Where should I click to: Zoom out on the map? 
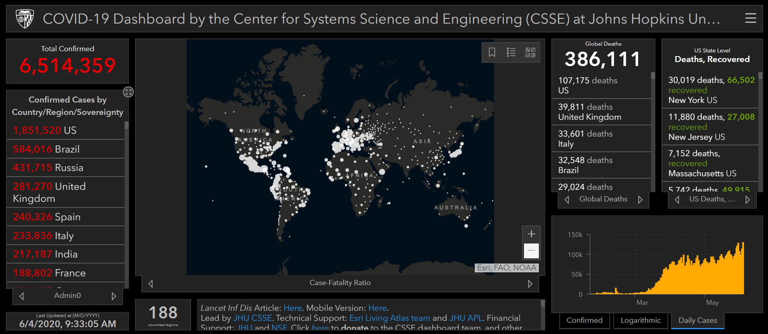tap(531, 251)
